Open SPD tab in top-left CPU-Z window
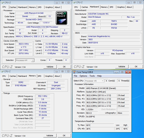This screenshot has height=138, width=144. tap(40, 7)
